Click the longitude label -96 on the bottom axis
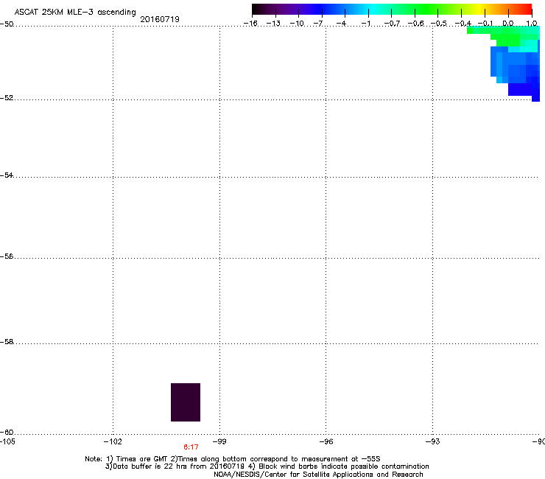The width and height of the screenshot is (545, 479). [326, 441]
